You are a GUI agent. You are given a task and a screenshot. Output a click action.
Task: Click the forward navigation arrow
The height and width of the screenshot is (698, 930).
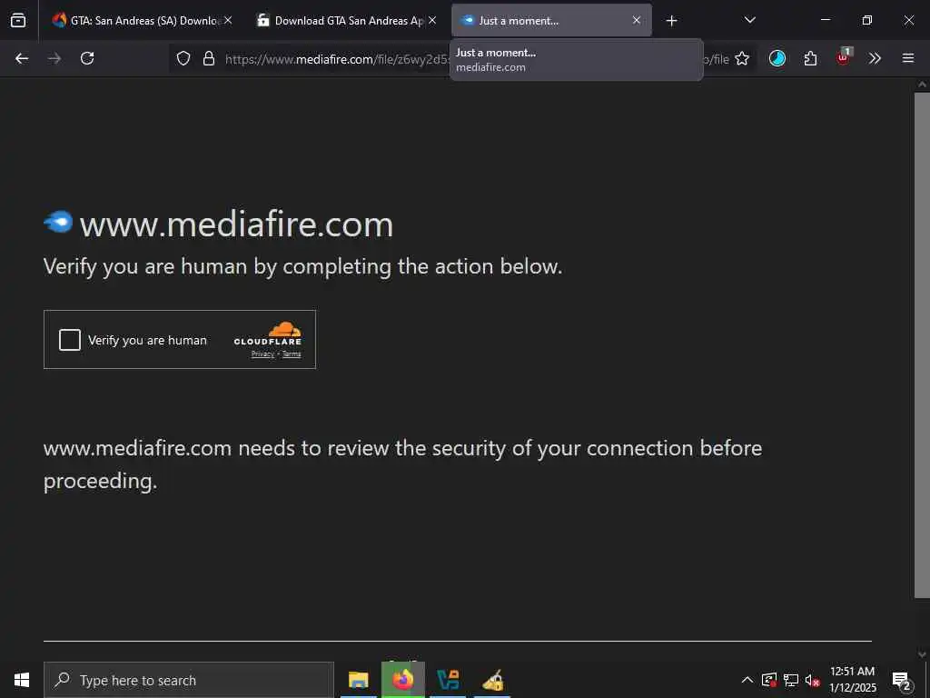(x=54, y=58)
